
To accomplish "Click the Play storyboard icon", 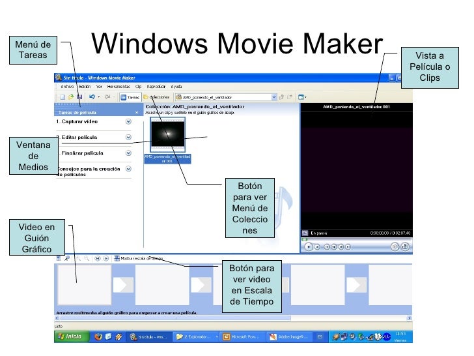I will pos(105,258).
